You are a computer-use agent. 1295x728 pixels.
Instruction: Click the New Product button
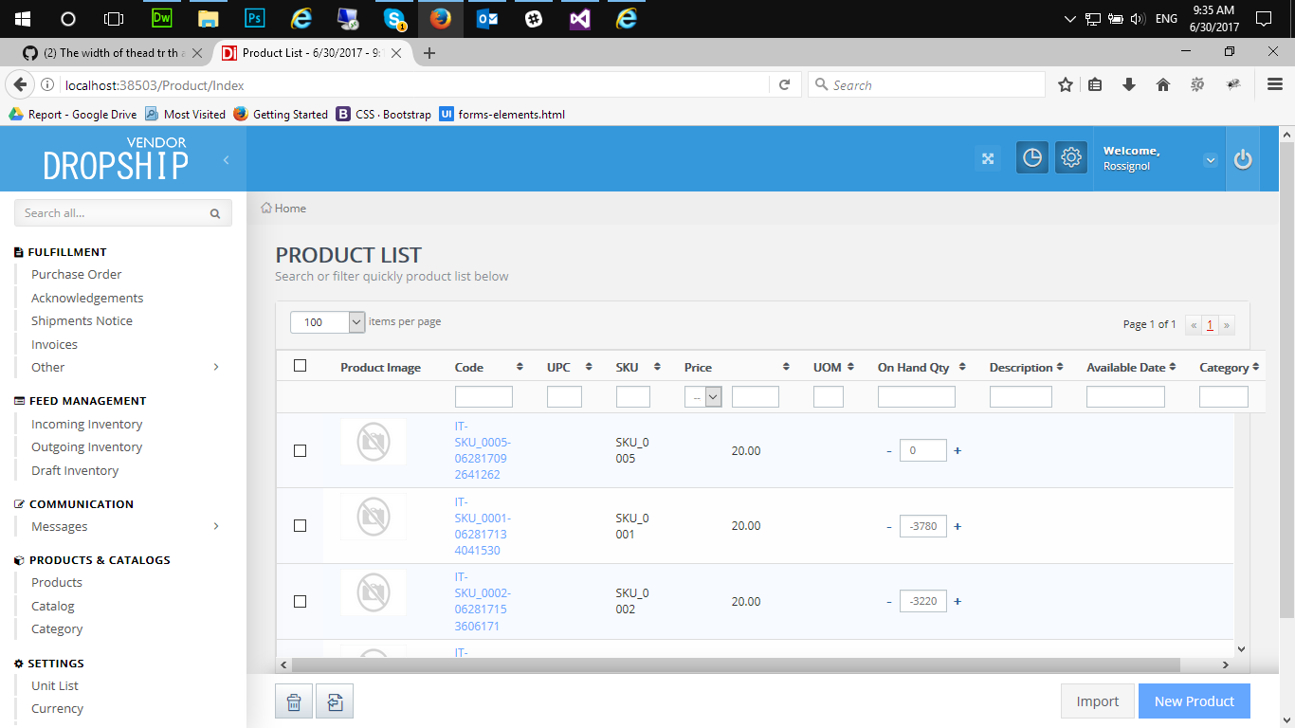(x=1195, y=701)
